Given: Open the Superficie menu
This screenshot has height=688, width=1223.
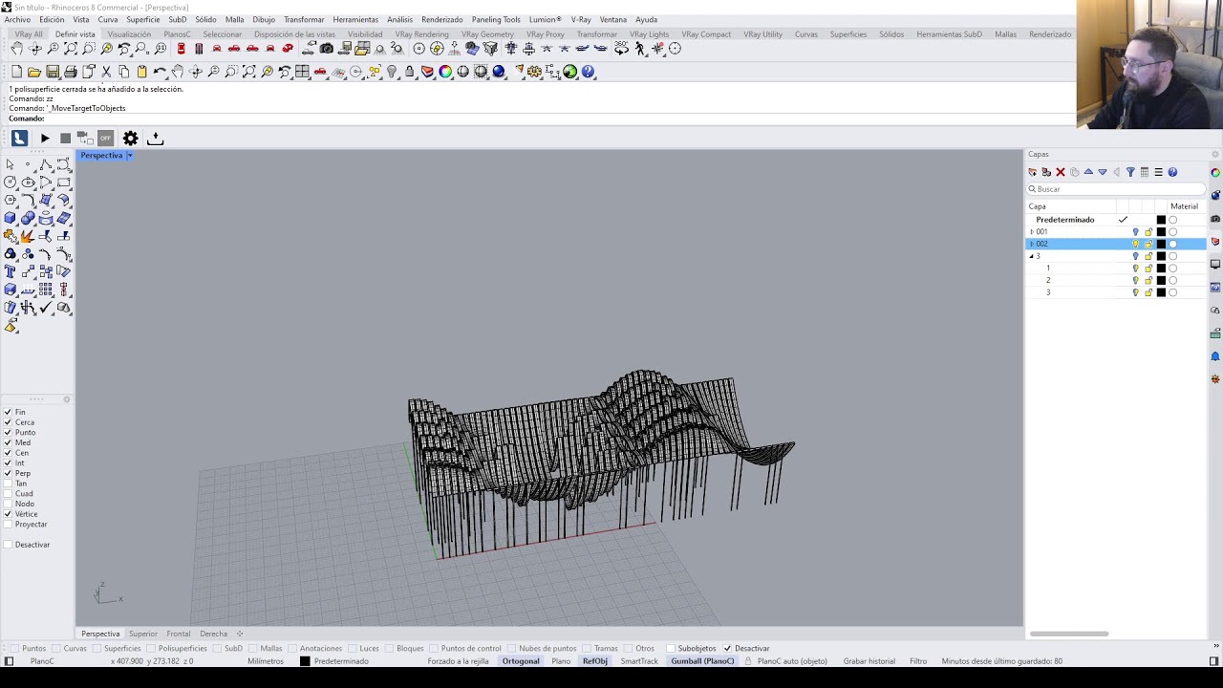Looking at the screenshot, I should pos(143,19).
